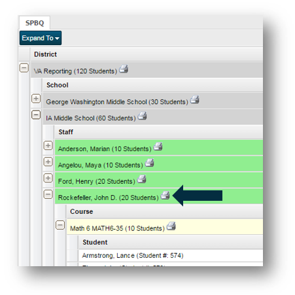The height and width of the screenshot is (295, 295).
Task: Print IA Middle School report
Action: pos(142,116)
